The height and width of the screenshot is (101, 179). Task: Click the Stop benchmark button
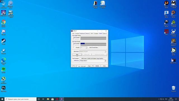coord(77,54)
